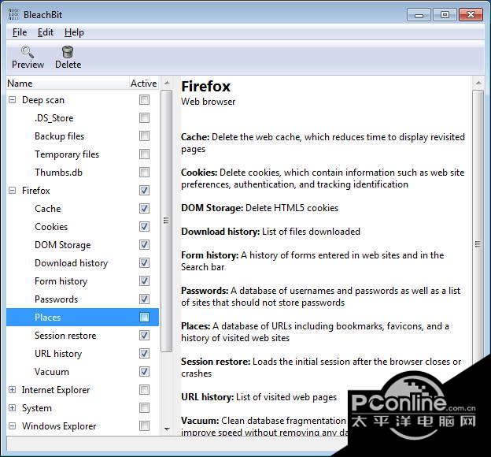The width and height of the screenshot is (491, 457).
Task: Collapse the Deep scan tree group
Action: [13, 100]
